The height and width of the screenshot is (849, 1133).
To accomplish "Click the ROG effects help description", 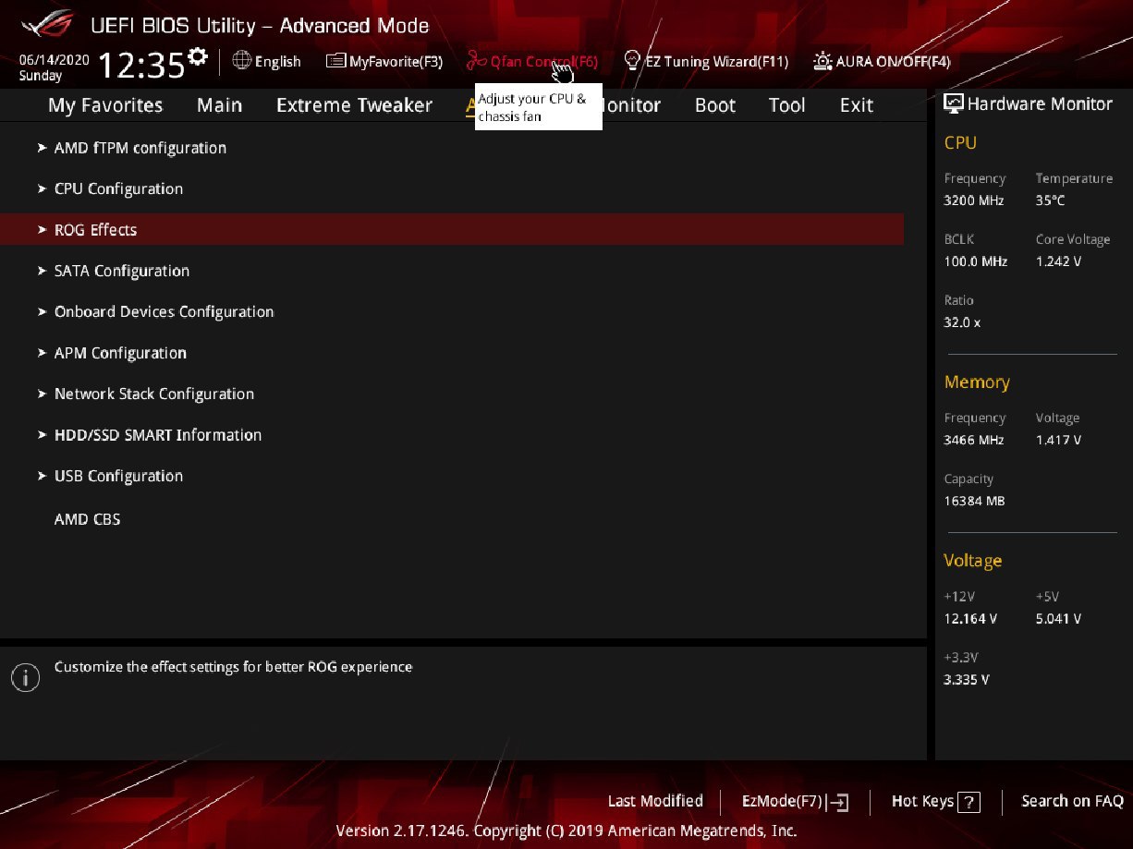I will click(233, 667).
